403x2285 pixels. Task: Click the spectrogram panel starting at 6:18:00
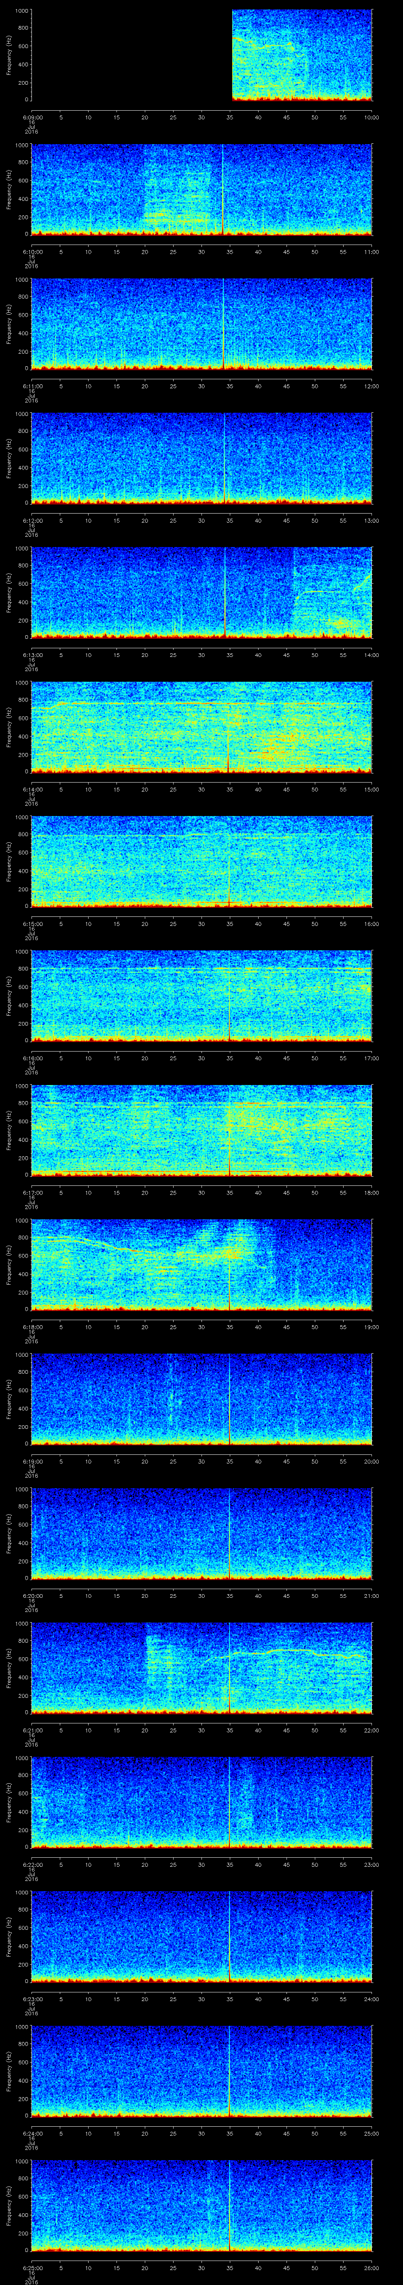[202, 1265]
